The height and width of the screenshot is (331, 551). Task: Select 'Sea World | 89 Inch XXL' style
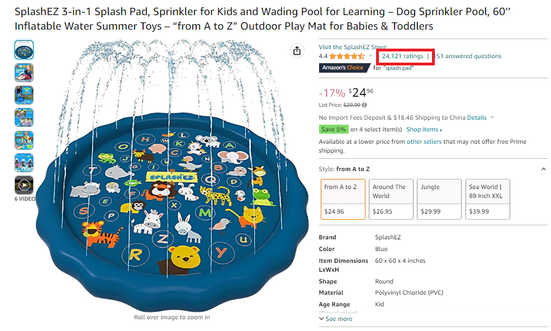(x=487, y=199)
